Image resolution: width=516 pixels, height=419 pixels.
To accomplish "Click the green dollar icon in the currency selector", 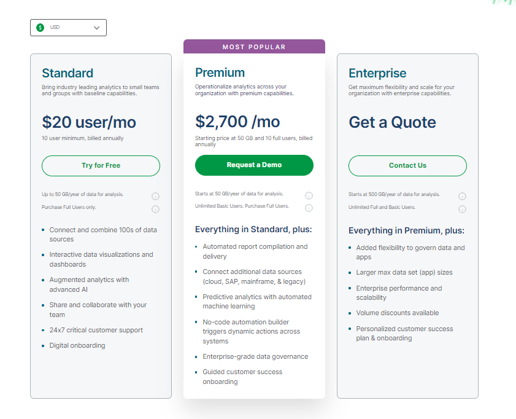I will coord(40,27).
